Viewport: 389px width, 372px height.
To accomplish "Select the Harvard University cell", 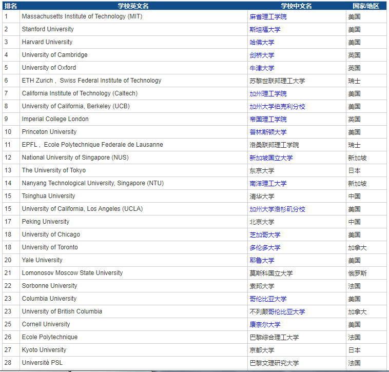I will pyautogui.click(x=133, y=42).
